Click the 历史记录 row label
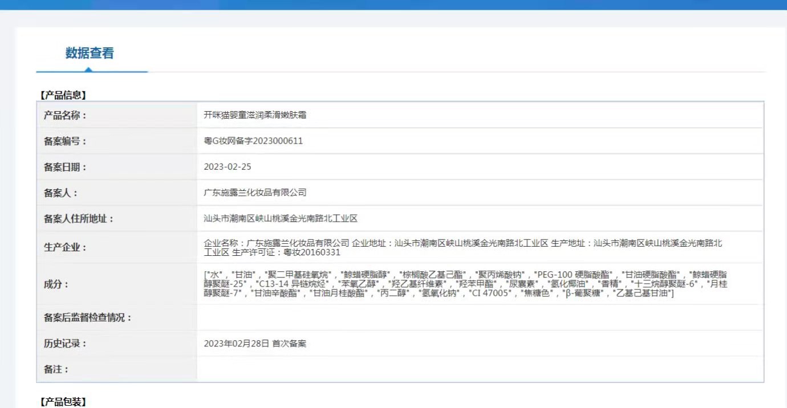This screenshot has width=787, height=408. [x=64, y=343]
